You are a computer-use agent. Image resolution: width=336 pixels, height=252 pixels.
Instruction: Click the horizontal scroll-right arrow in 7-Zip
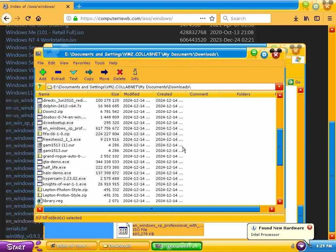coord(272,209)
